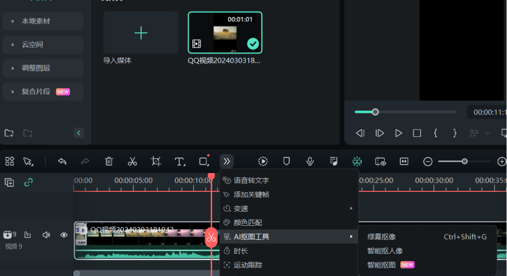Mute the 视频 9 track speaker icon

click(46, 234)
